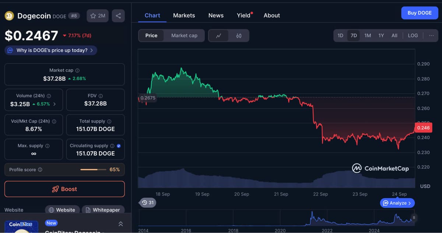This screenshot has width=442, height=233.
Task: Click the Buy DOGE button
Action: pos(420,13)
